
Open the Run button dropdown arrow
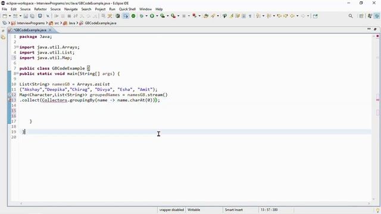point(157,16)
